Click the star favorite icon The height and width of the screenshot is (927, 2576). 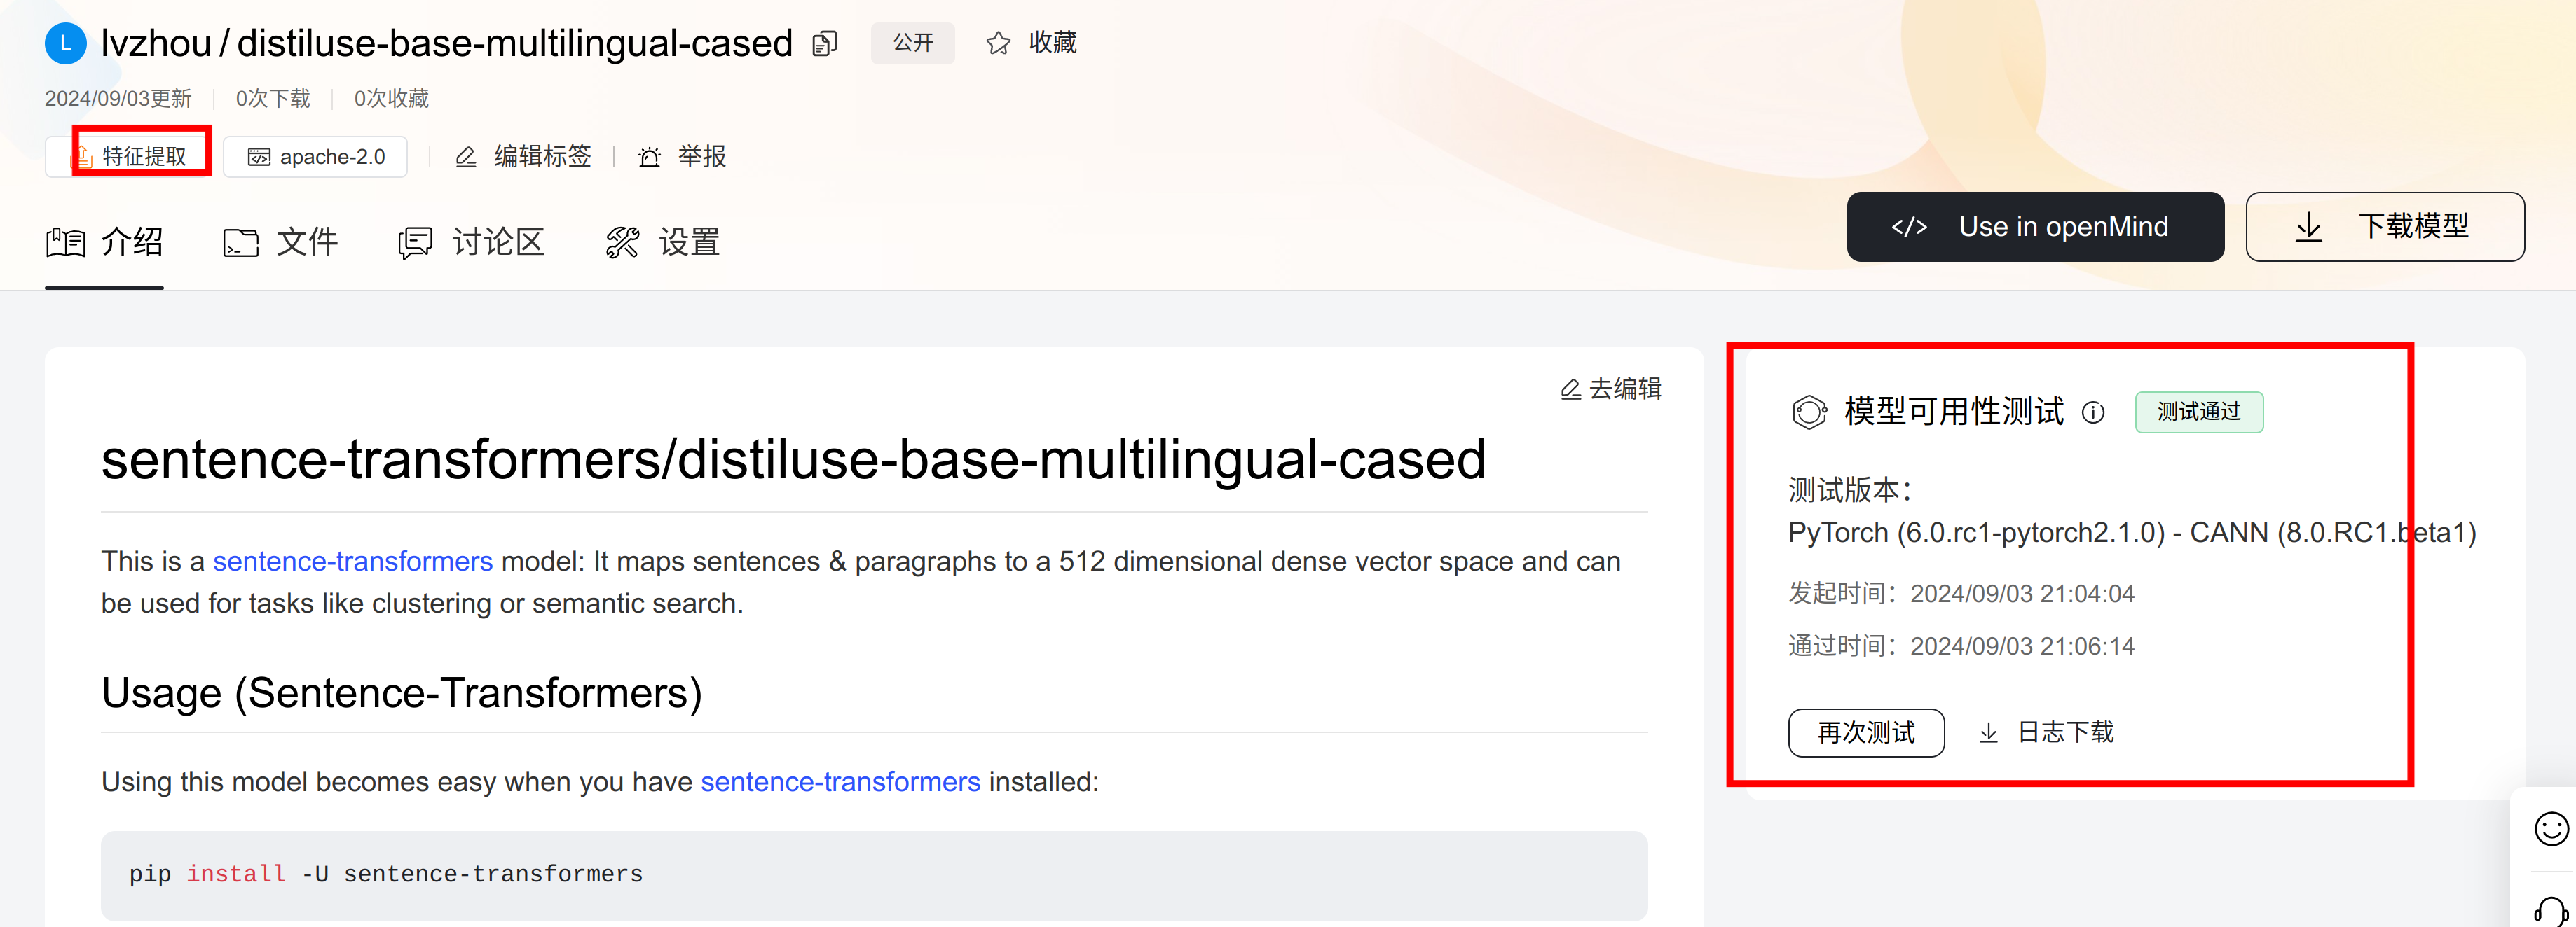[x=997, y=44]
